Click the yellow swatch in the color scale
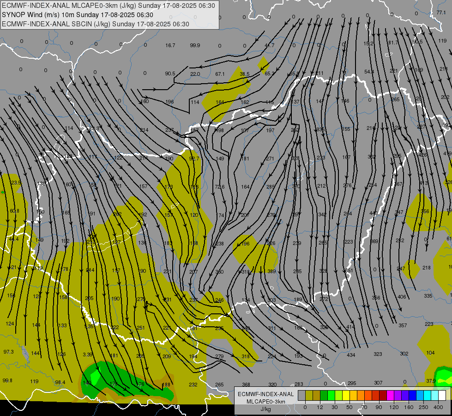 (346, 395)
